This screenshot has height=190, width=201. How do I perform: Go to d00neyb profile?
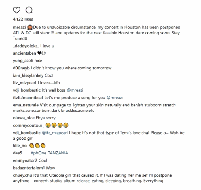pos(21,68)
